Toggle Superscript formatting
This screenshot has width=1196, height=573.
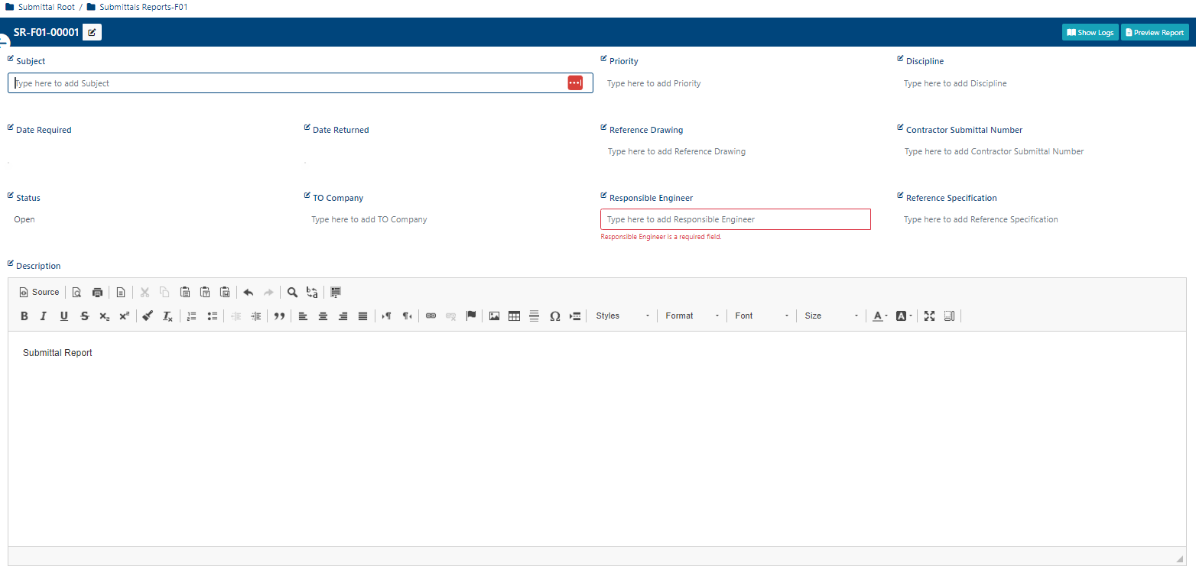124,316
